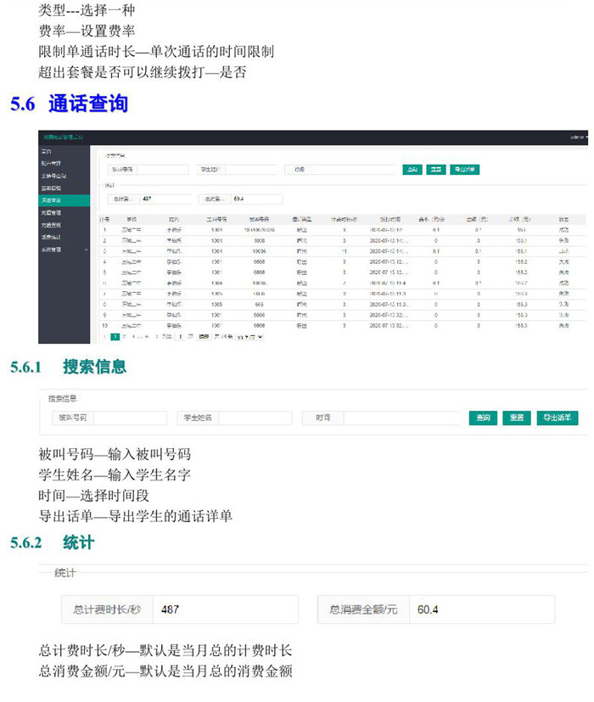
Task: Click page 1 in the table pagination
Action: coord(115,337)
